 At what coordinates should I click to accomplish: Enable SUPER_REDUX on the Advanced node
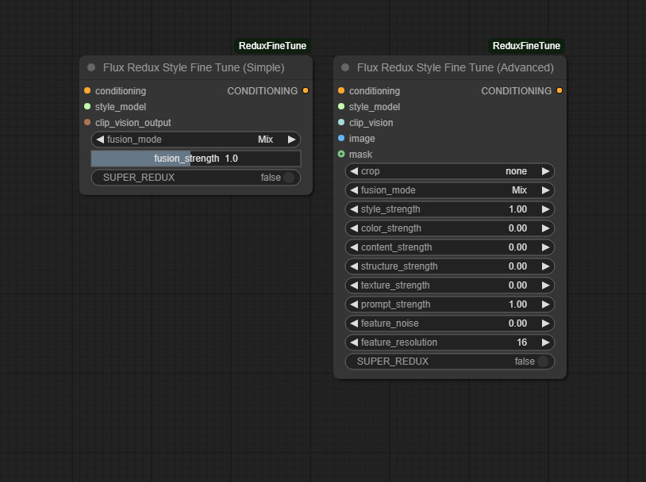pyautogui.click(x=544, y=361)
